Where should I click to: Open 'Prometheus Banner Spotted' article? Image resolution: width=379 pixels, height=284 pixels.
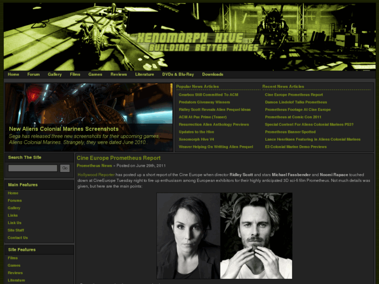coord(290,132)
